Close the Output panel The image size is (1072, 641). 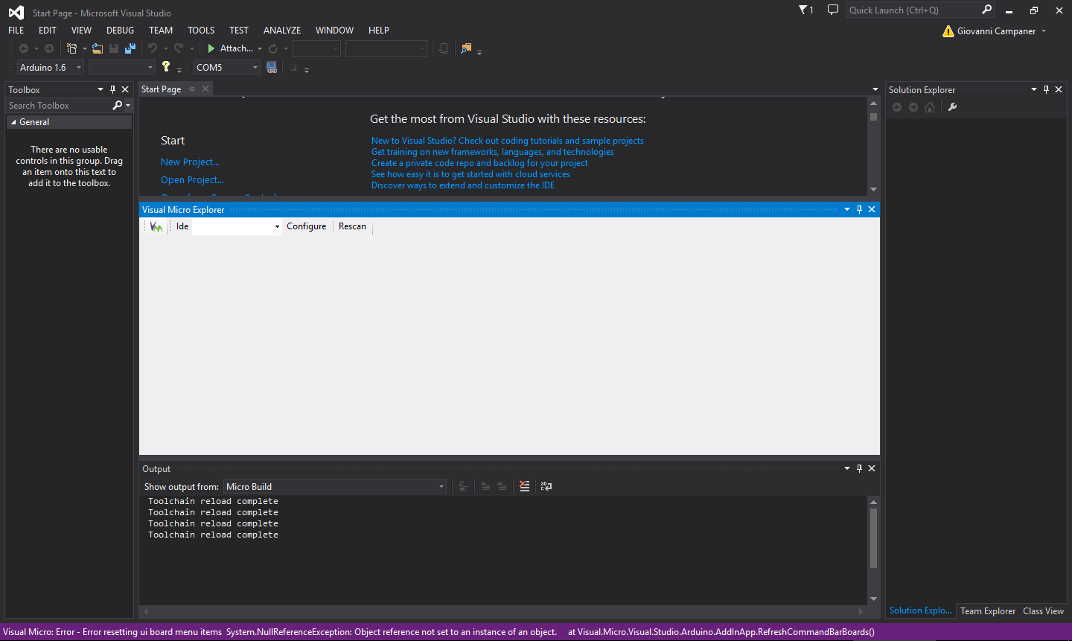872,468
